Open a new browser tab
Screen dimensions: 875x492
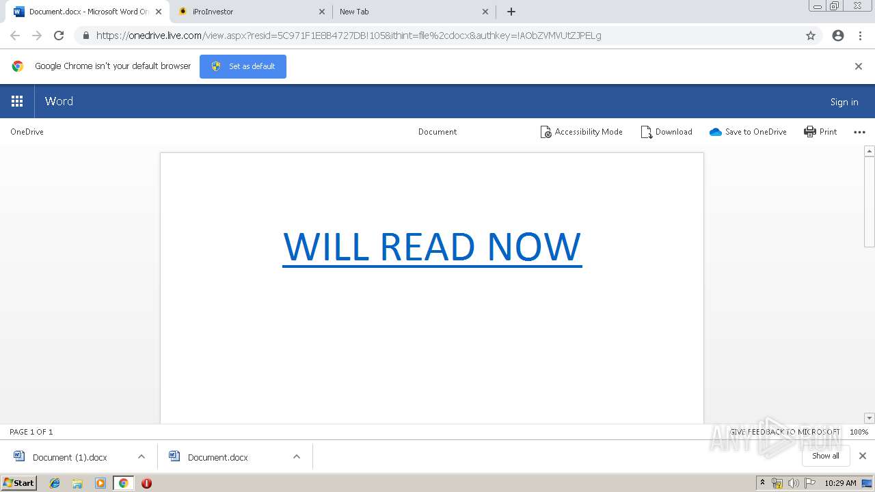[x=511, y=12]
